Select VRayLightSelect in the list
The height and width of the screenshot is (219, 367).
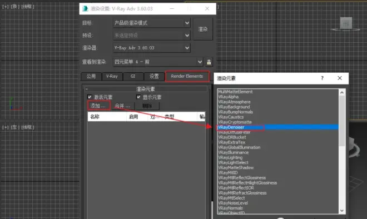click(x=233, y=163)
